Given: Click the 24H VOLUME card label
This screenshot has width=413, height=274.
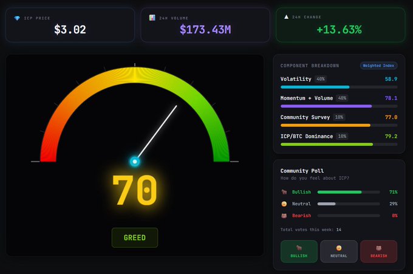Looking at the screenshot, I should tap(174, 18).
